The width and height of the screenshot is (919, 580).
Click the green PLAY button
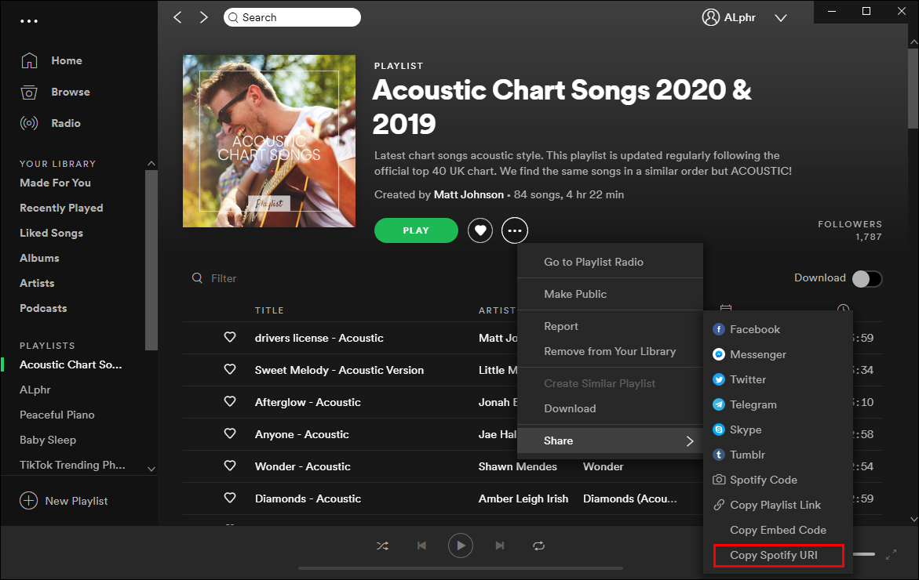tap(416, 230)
